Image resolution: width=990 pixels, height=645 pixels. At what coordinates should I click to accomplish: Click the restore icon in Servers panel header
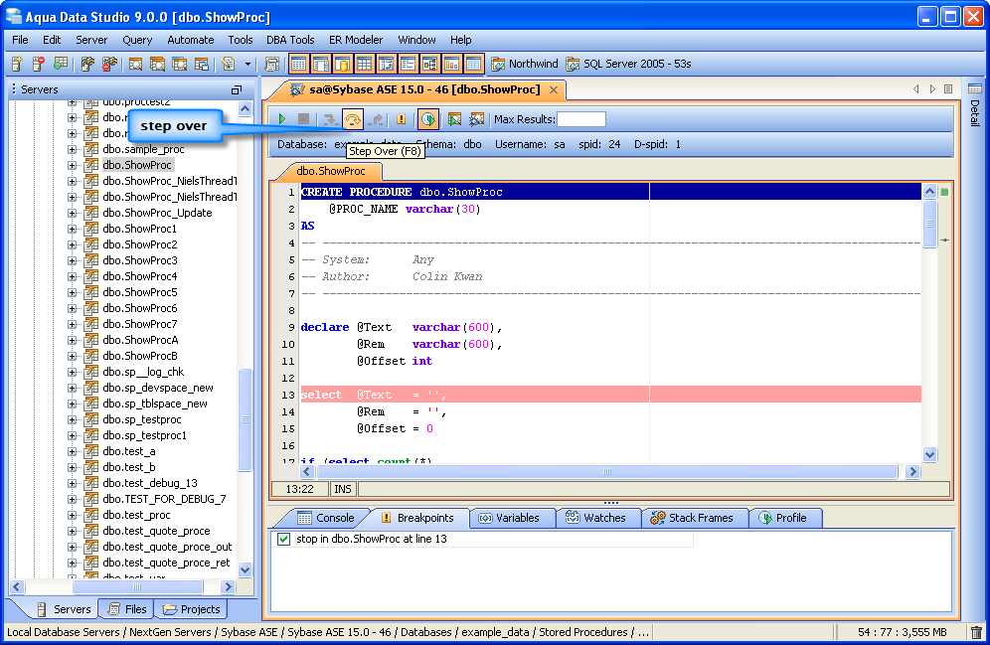click(237, 89)
